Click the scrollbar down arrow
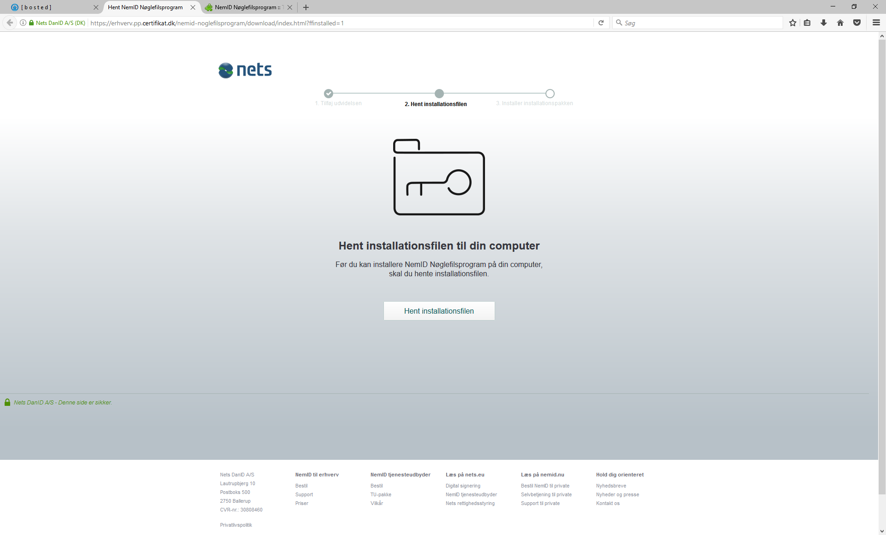886x535 pixels. pos(882,531)
